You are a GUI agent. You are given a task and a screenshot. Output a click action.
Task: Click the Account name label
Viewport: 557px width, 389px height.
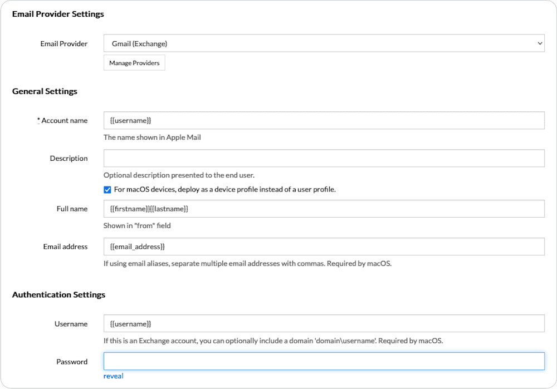tap(62, 121)
